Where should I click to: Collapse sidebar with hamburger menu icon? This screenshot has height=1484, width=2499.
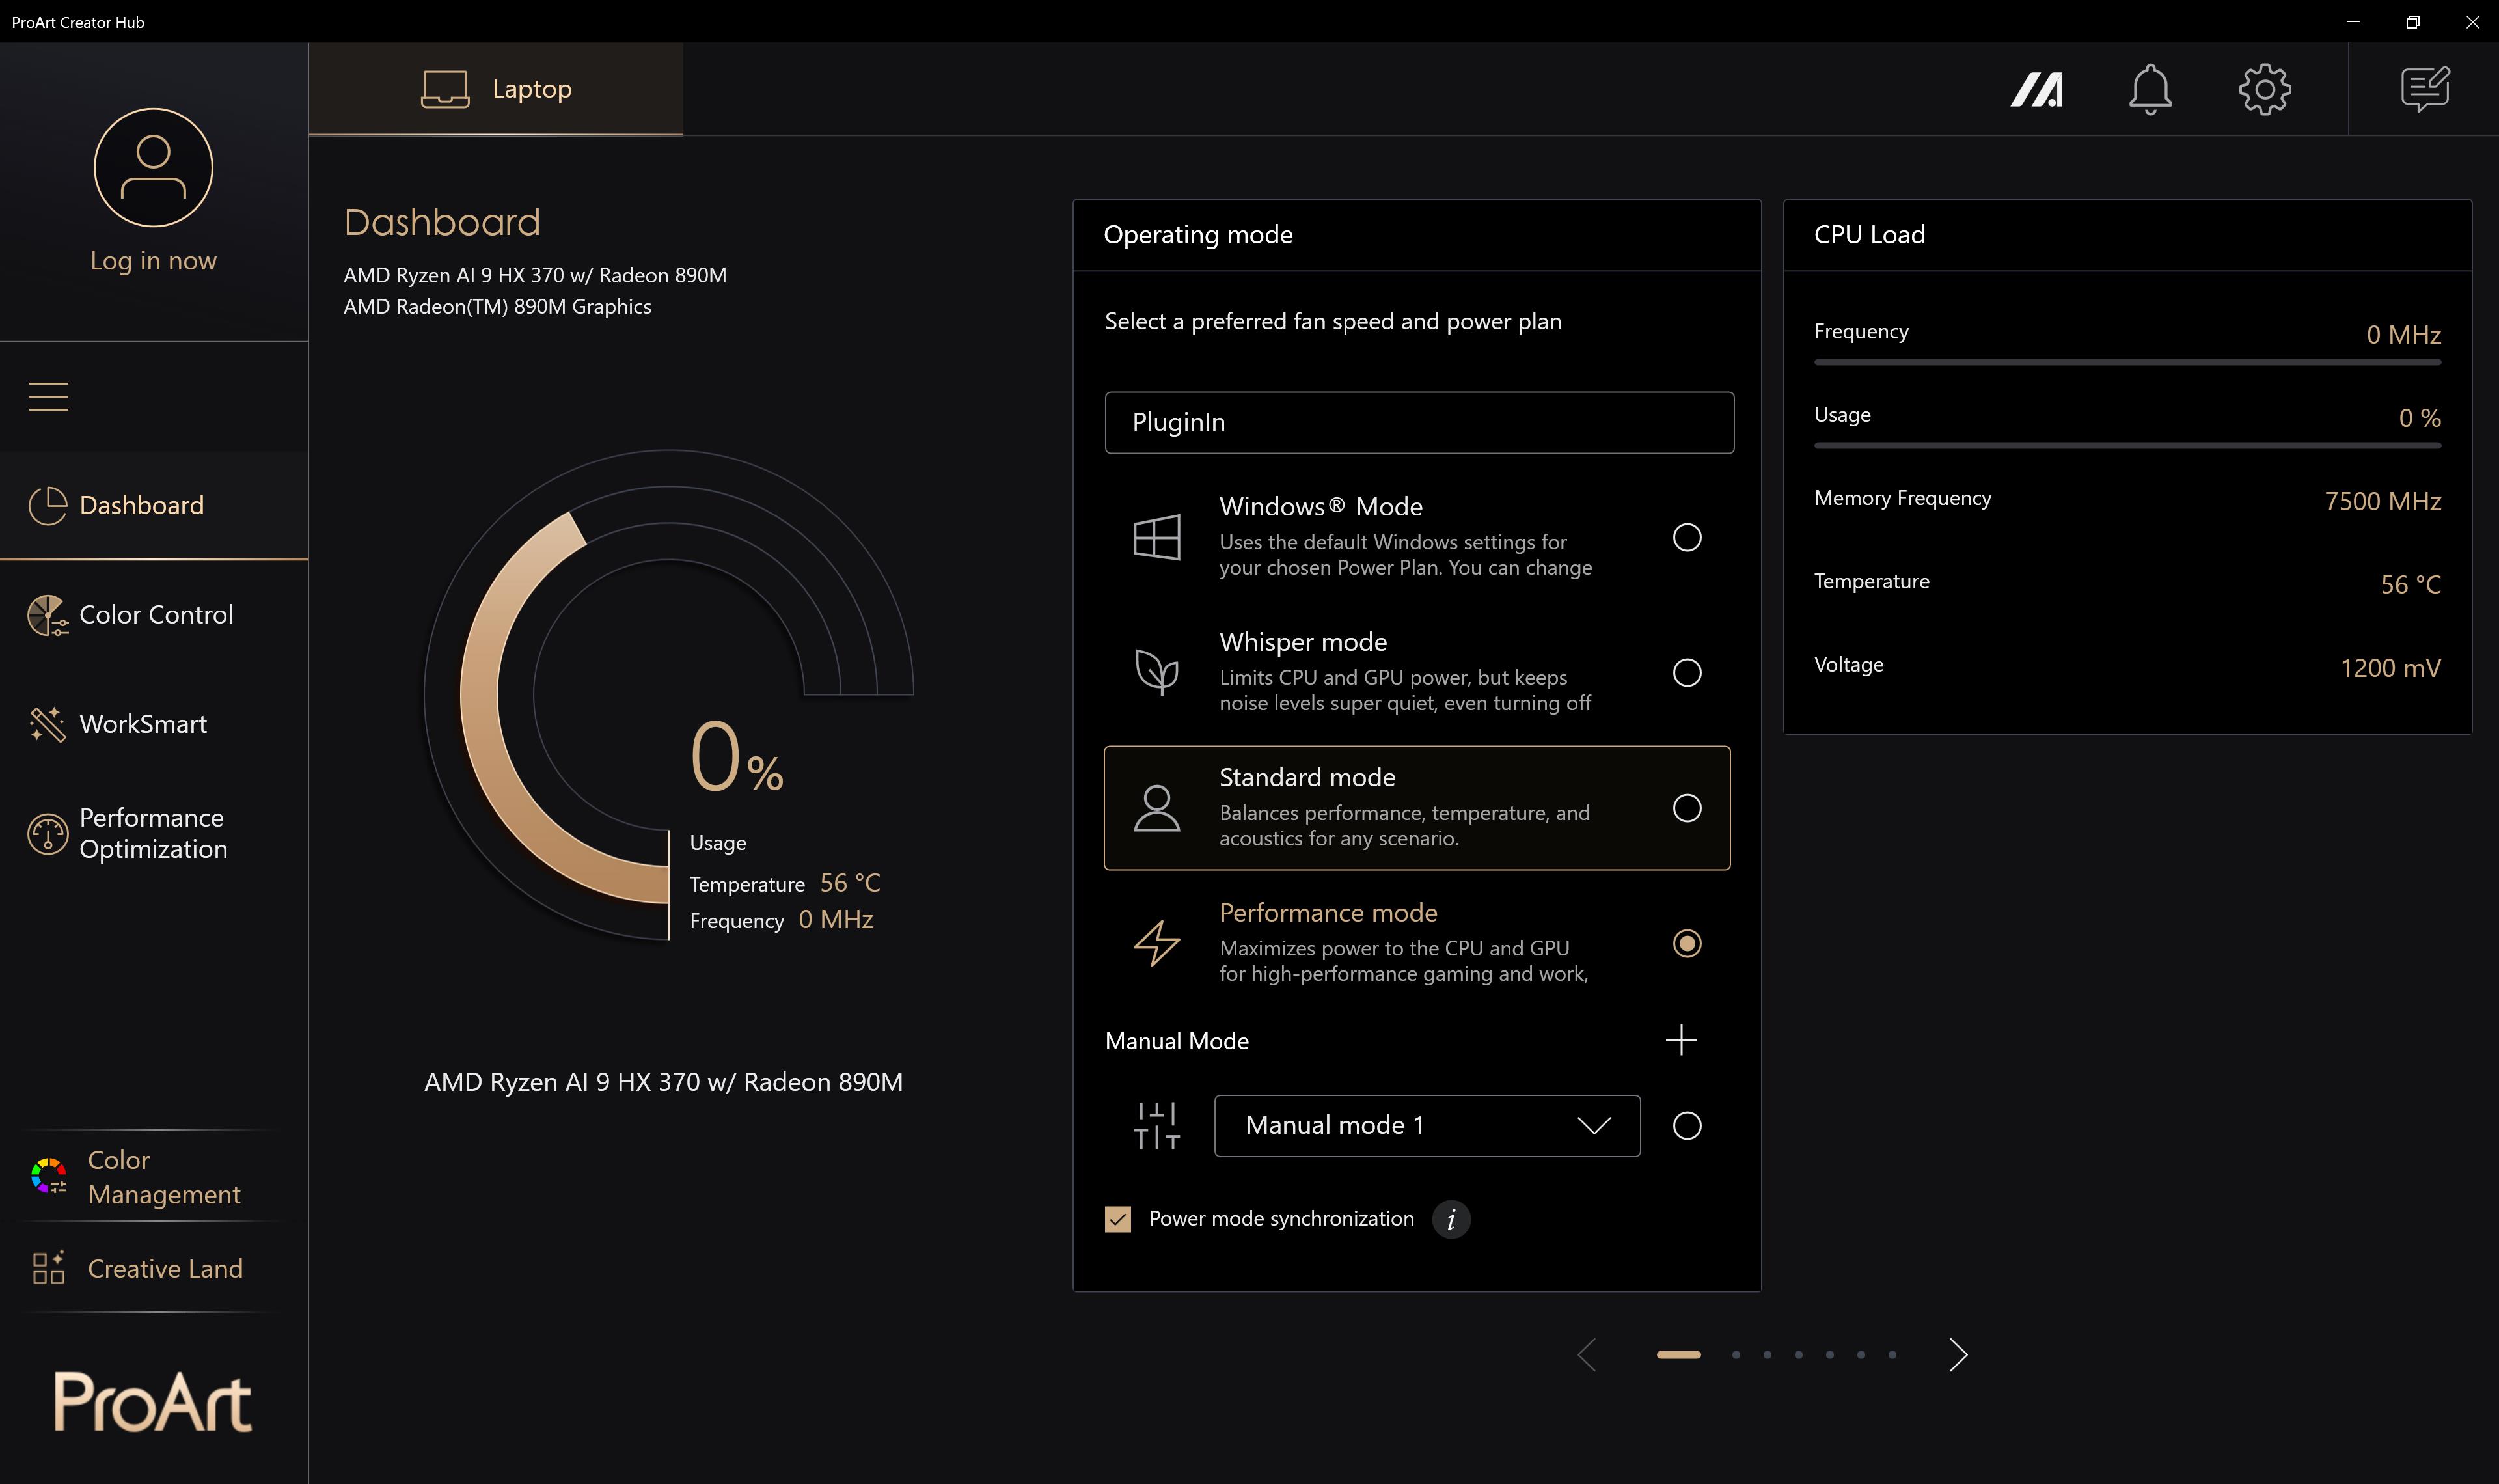48,397
